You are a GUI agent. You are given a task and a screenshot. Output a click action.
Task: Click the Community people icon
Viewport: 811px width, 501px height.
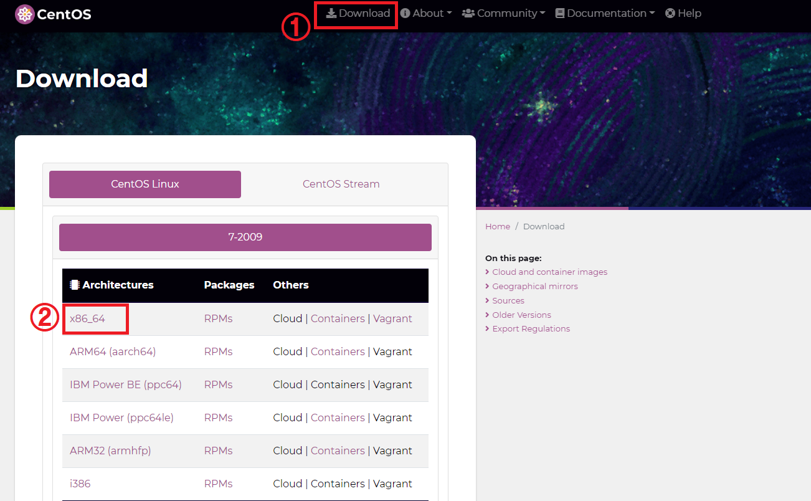point(468,13)
